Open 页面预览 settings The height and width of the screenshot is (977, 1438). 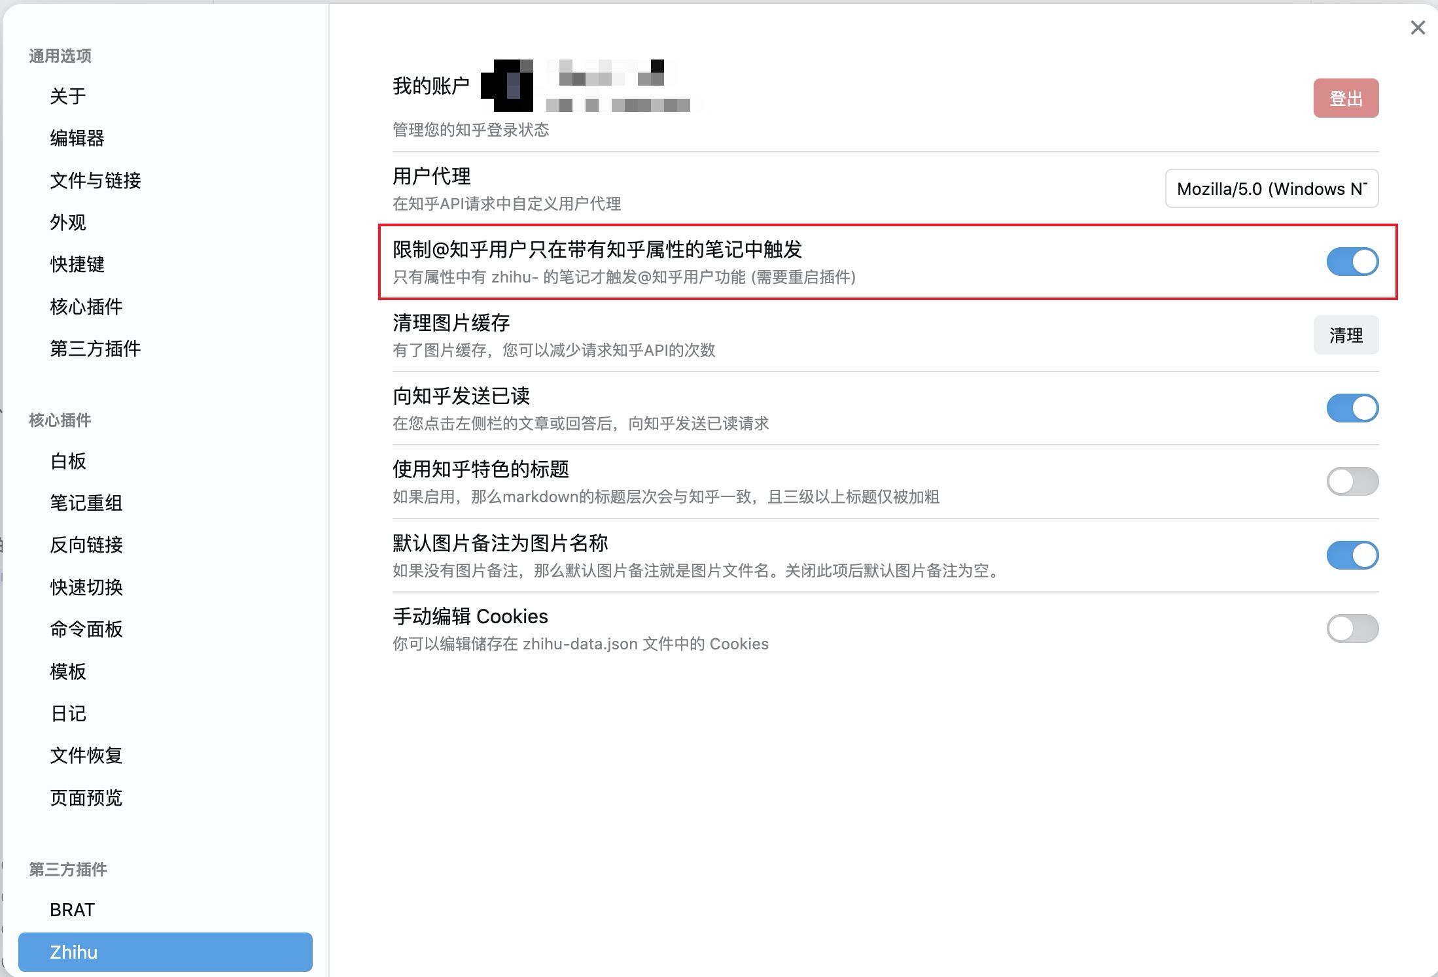point(86,798)
